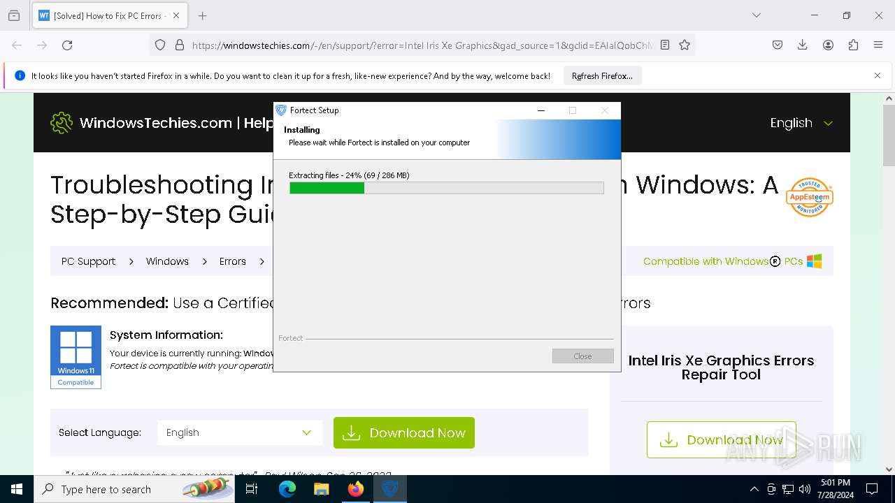Click the Compatible with Windows PCs text
The height and width of the screenshot is (503, 895).
pos(723,261)
